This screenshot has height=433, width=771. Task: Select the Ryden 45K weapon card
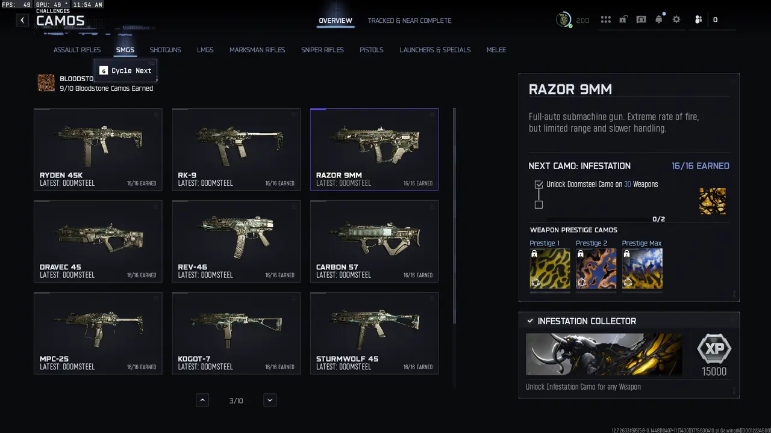tap(98, 149)
